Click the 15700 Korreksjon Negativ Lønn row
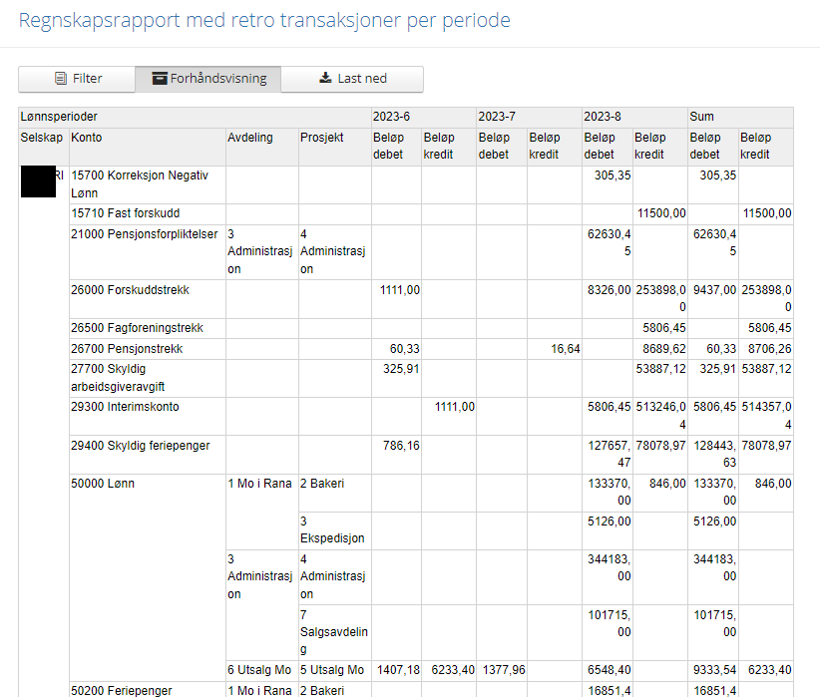 tap(431, 185)
